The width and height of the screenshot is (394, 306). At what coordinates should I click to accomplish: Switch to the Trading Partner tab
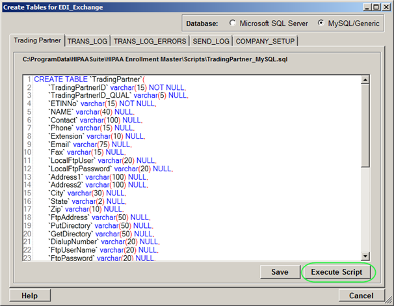[x=37, y=40]
